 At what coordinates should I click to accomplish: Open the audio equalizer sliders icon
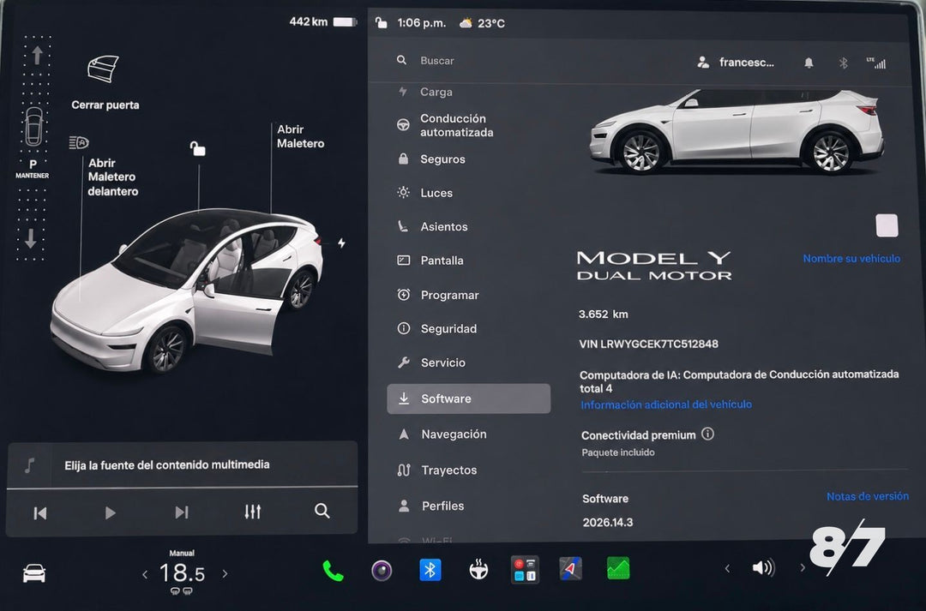pyautogui.click(x=252, y=512)
